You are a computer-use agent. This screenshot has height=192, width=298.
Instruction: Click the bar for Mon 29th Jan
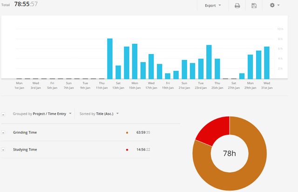(251, 67)
